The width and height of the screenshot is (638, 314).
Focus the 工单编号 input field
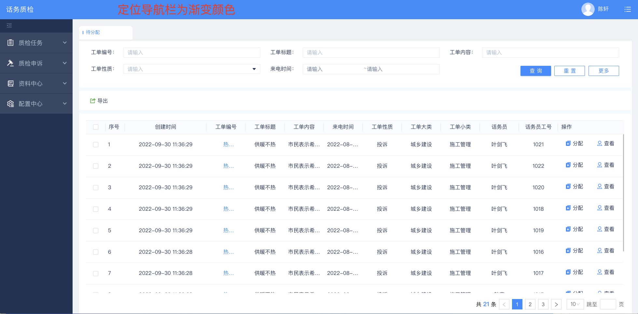click(192, 52)
